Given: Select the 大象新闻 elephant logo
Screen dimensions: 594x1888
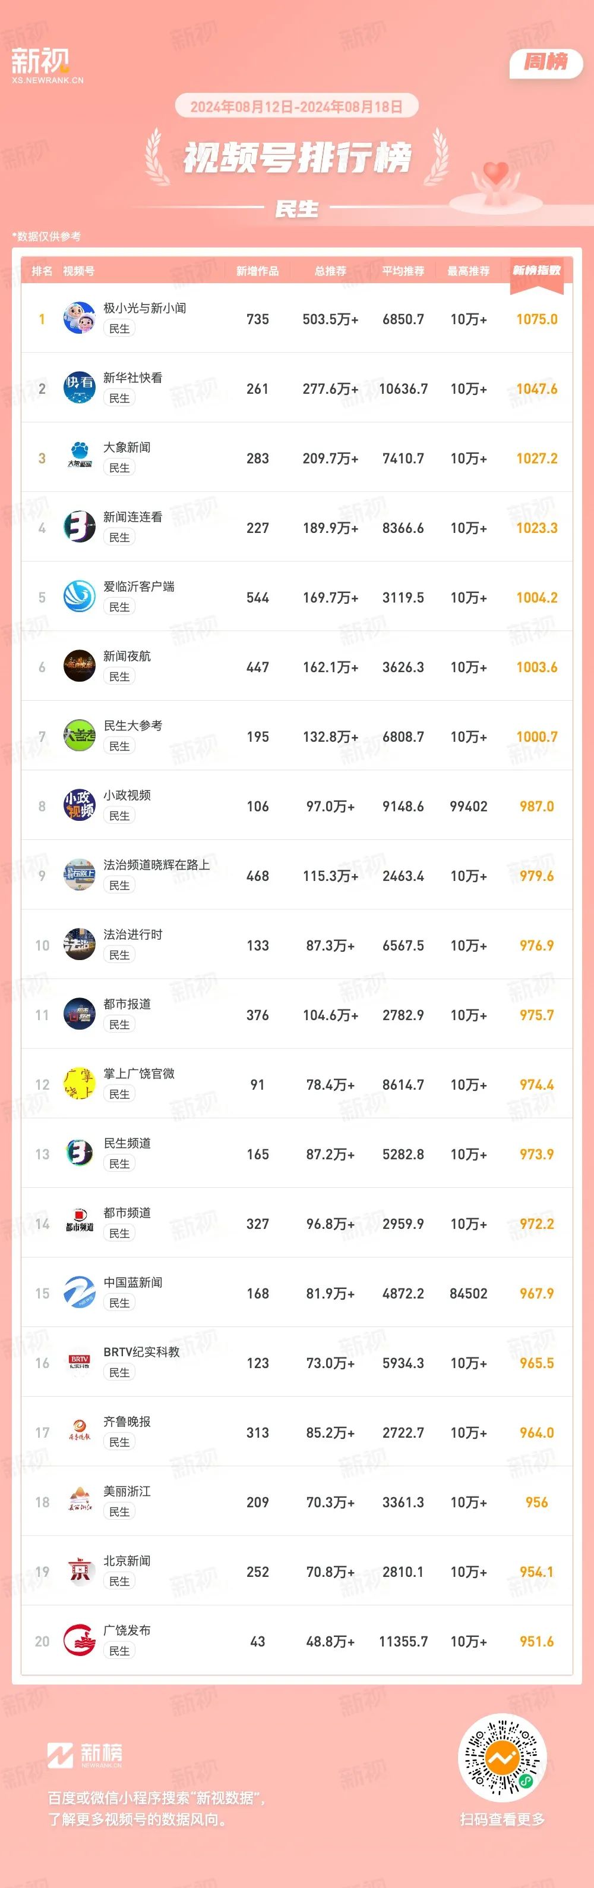Looking at the screenshot, I should 79,457.
